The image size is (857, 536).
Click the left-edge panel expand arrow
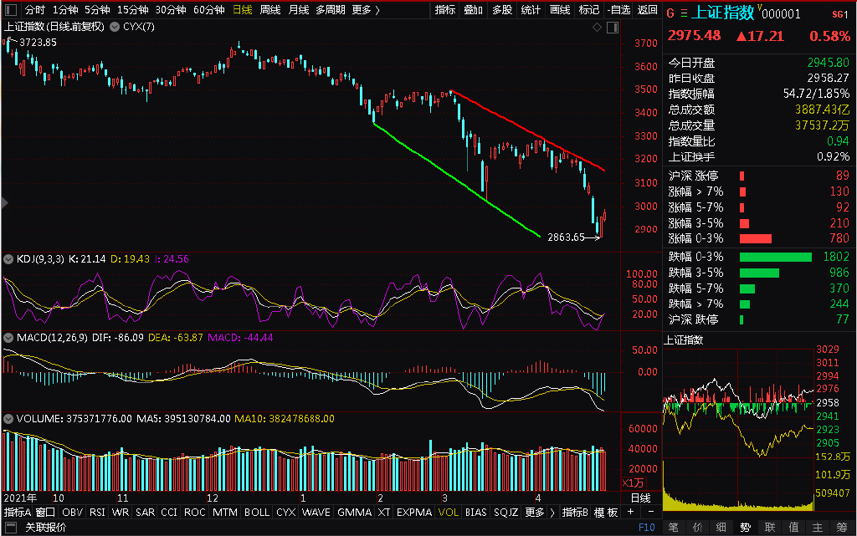coord(4,203)
